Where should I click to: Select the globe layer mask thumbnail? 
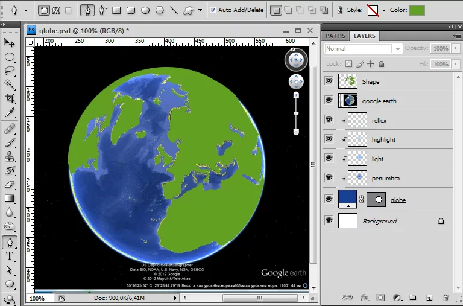[x=376, y=199]
